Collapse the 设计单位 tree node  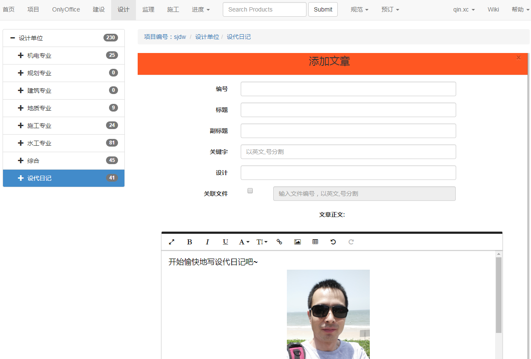(12, 38)
